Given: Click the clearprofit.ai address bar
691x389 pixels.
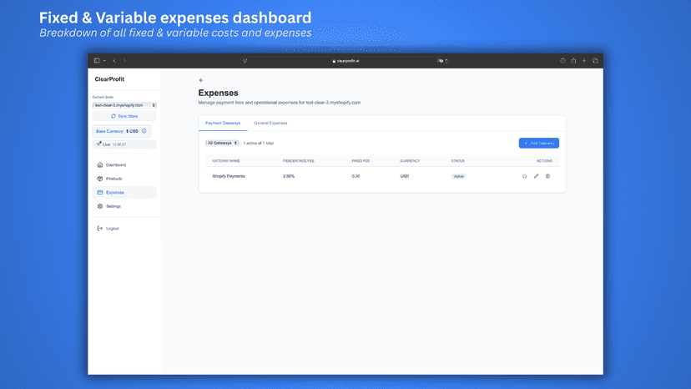Looking at the screenshot, I should coord(346,61).
